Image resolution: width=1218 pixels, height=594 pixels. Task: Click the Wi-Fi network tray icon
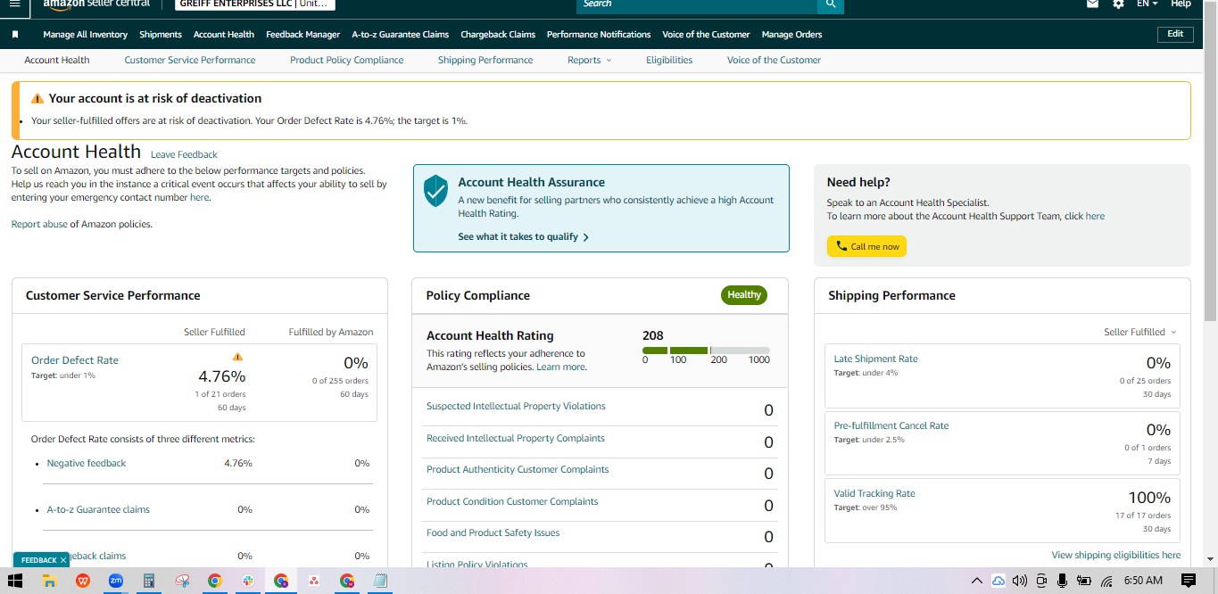[x=1106, y=581]
